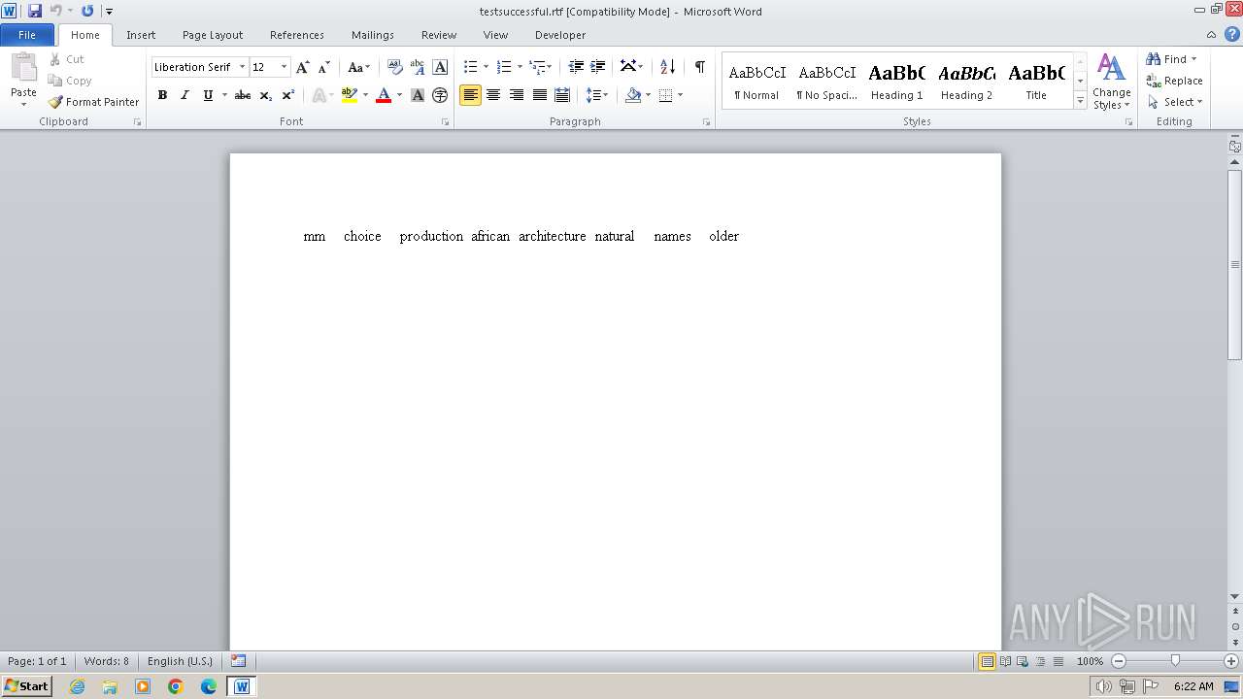
Task: Open Word Help question mark icon
Action: [x=1232, y=34]
